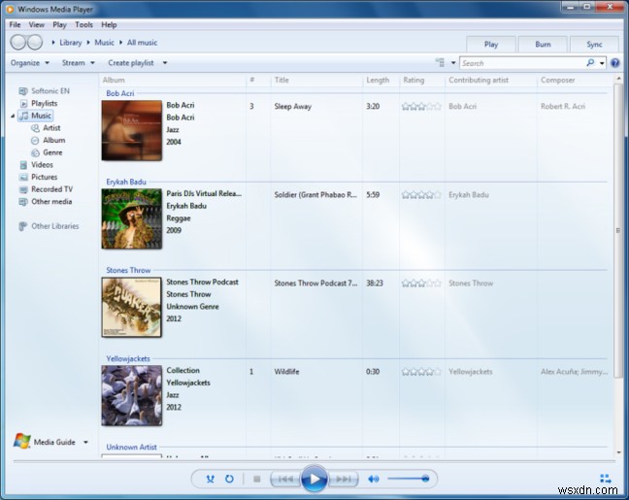Sort by the Title column header
629x500 pixels.
(316, 80)
